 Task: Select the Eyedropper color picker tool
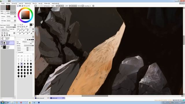click(x=27, y=27)
